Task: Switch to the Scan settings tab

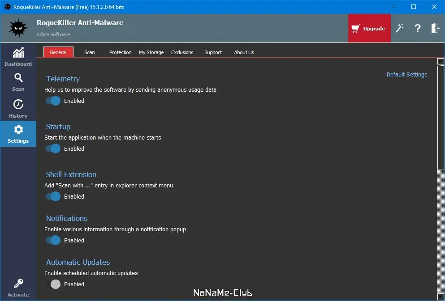Action: pos(89,52)
